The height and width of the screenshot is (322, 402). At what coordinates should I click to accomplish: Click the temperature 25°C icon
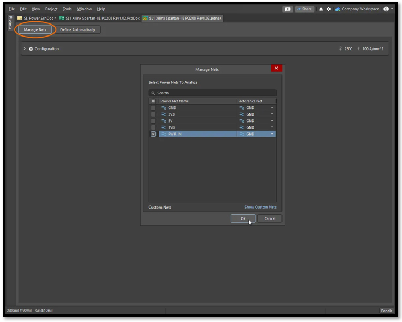point(341,48)
